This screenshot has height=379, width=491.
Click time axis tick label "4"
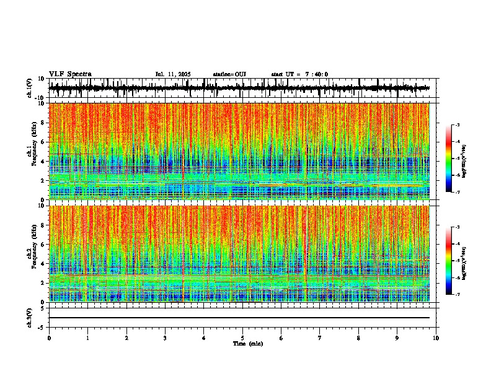[x=204, y=338]
